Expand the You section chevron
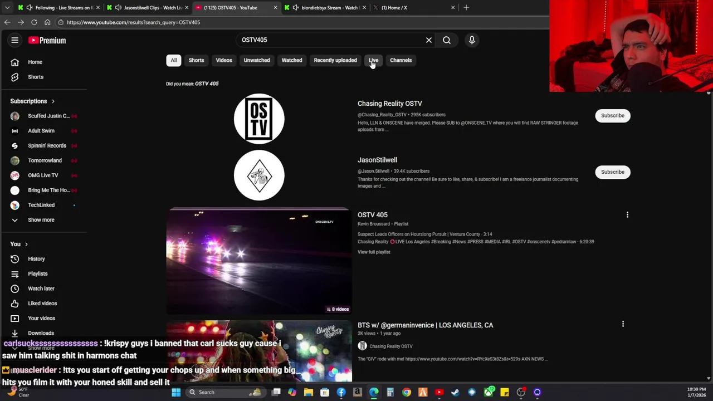Viewport: 713px width, 401px height. [x=26, y=244]
